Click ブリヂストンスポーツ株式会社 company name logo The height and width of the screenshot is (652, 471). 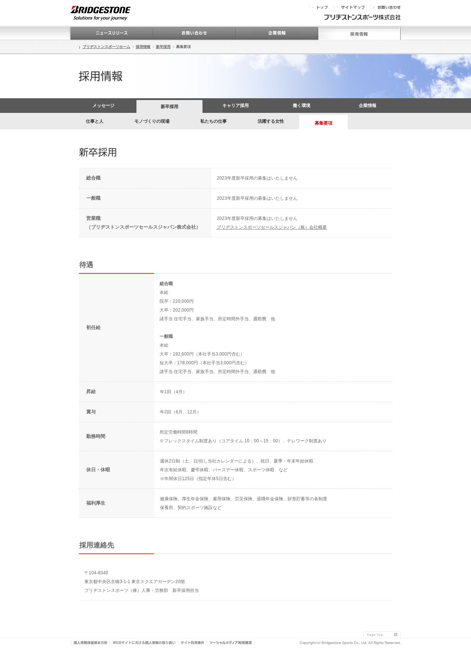(x=362, y=17)
